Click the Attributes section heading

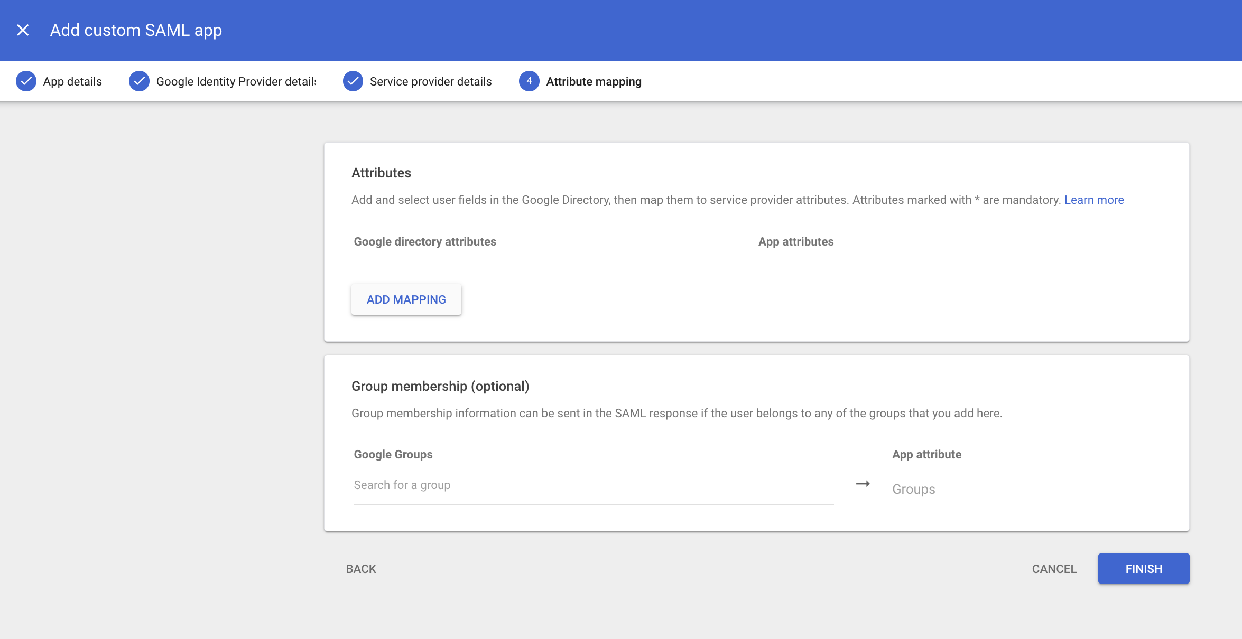pyautogui.click(x=381, y=173)
